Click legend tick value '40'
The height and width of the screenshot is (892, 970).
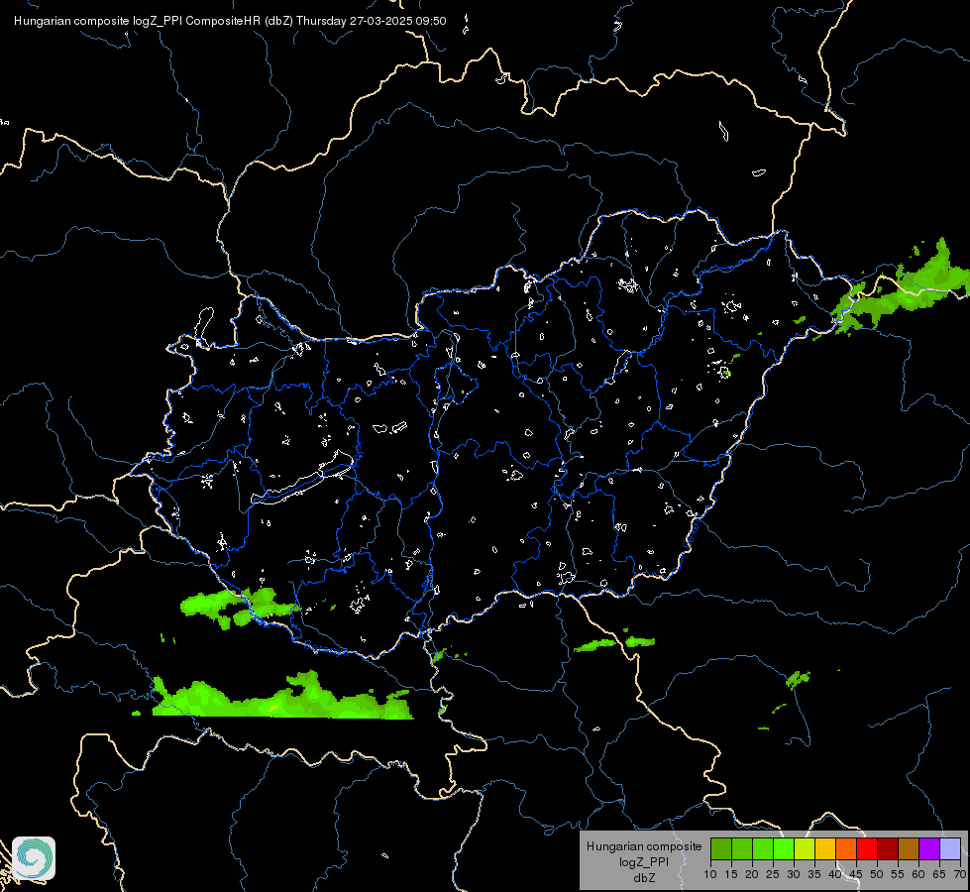(835, 875)
